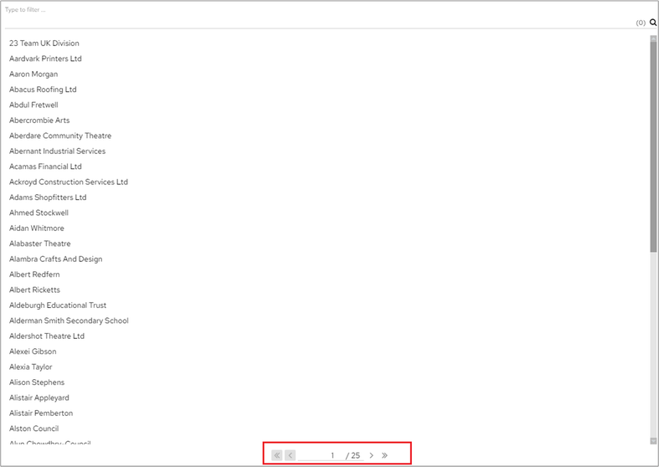Click the vertical scrollbar thumb

tap(653, 146)
